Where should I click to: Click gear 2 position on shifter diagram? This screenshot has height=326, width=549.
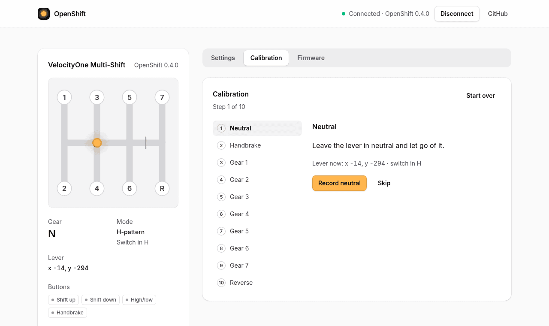tap(64, 188)
